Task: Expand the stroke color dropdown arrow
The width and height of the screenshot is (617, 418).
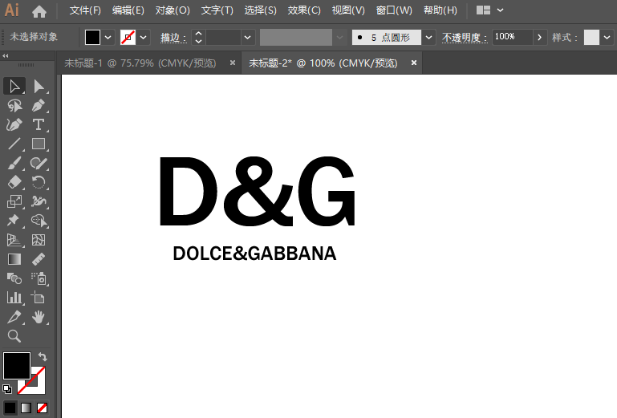Action: point(144,38)
